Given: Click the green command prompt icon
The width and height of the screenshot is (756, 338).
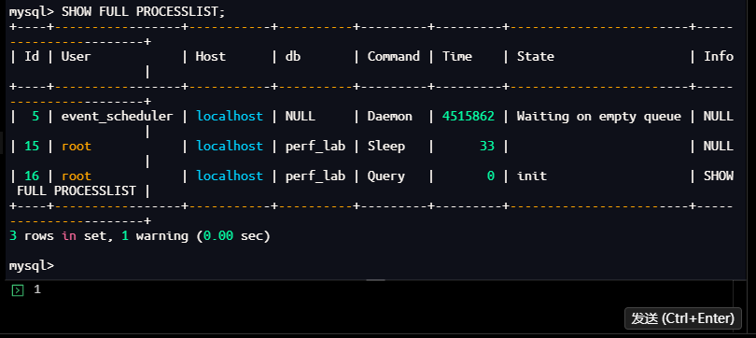Looking at the screenshot, I should [x=18, y=290].
